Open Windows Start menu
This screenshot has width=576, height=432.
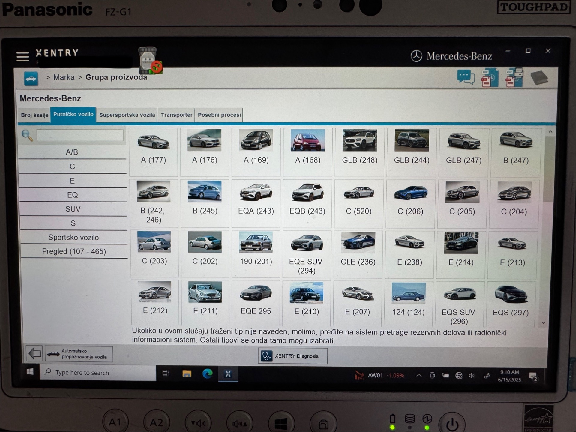pyautogui.click(x=30, y=372)
